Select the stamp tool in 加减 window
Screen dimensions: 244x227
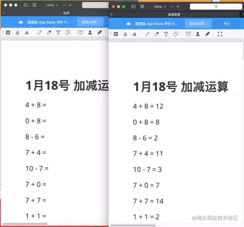(90, 32)
